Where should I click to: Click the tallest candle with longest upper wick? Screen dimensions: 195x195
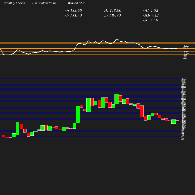[117, 99]
